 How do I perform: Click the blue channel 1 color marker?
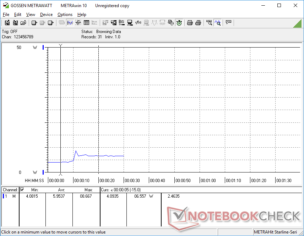click(x=3, y=196)
